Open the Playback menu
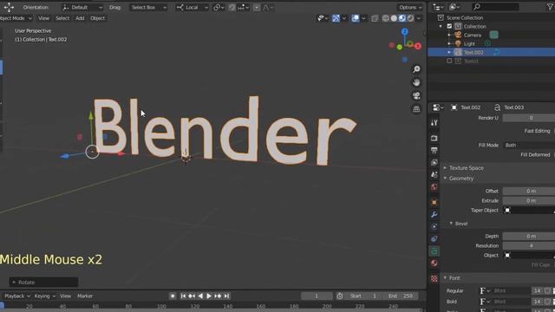The height and width of the screenshot is (312, 555). (16, 296)
